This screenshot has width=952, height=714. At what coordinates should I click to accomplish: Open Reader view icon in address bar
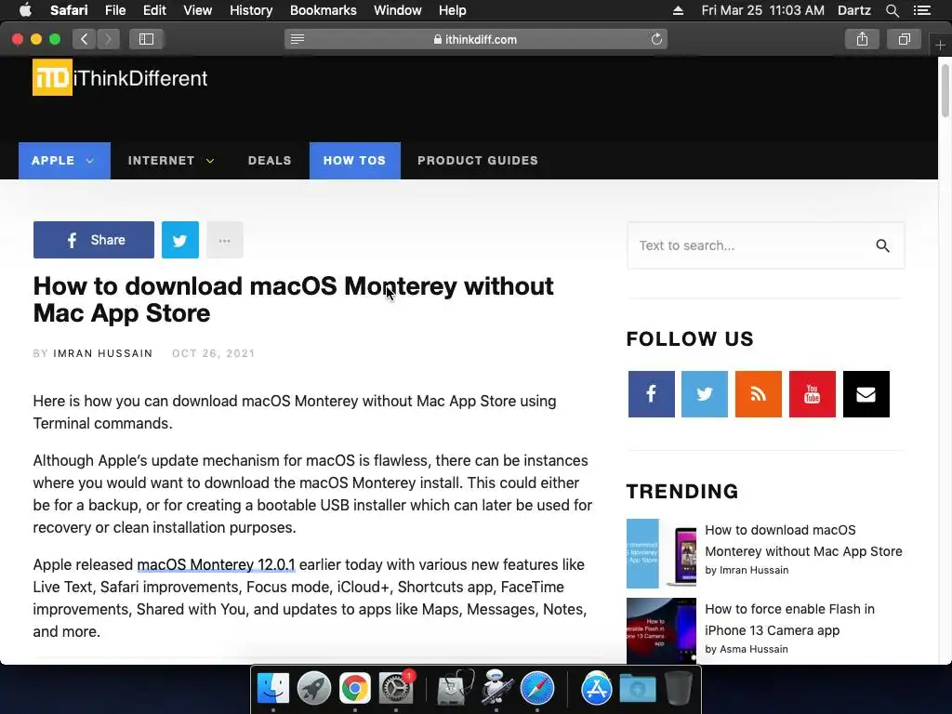click(x=297, y=39)
